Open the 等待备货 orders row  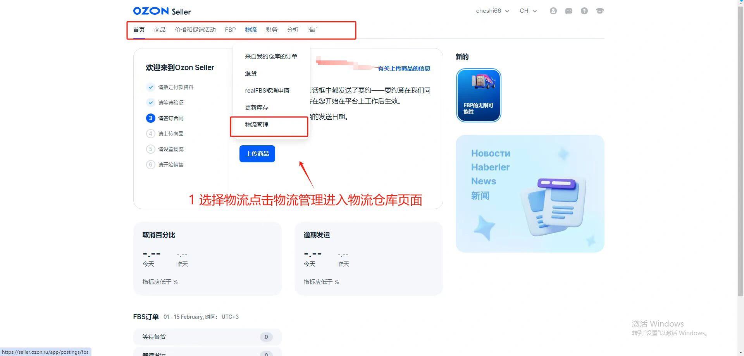(x=208, y=337)
